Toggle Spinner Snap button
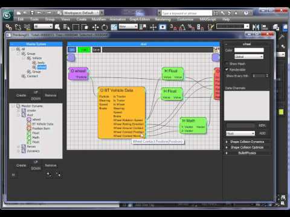Screen dimensions: 290x217 point(200,27)
